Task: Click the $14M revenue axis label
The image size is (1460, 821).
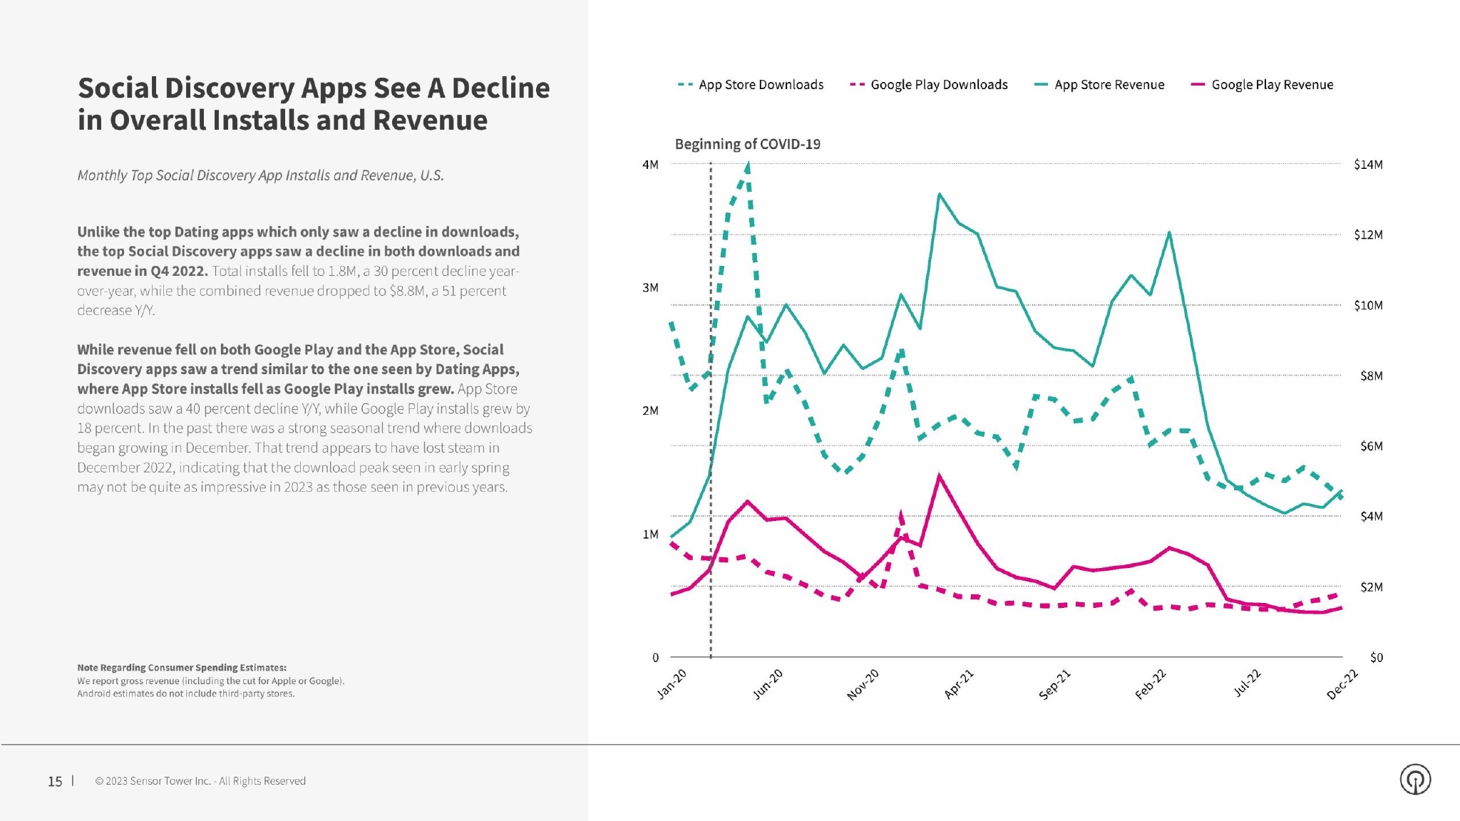Action: [1368, 165]
